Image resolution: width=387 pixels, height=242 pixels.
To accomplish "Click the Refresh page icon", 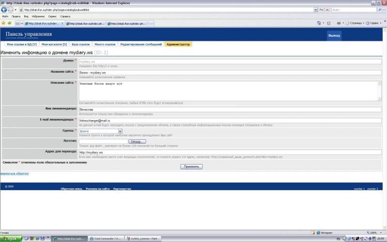I will (x=322, y=10).
